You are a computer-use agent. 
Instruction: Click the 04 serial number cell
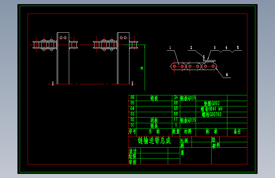pos(132,109)
